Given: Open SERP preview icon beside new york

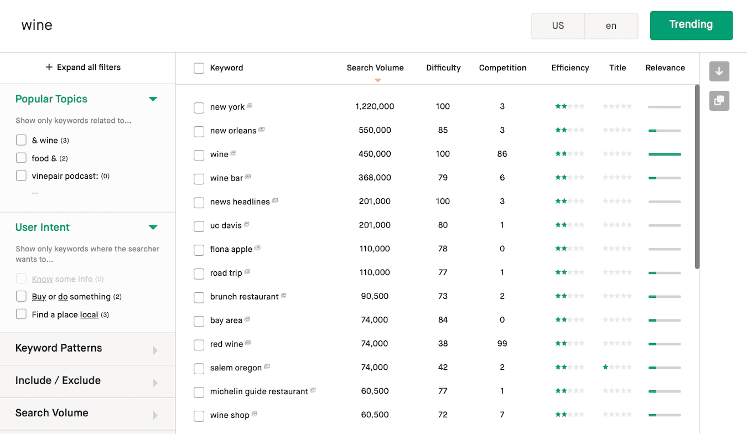Looking at the screenshot, I should 250,106.
